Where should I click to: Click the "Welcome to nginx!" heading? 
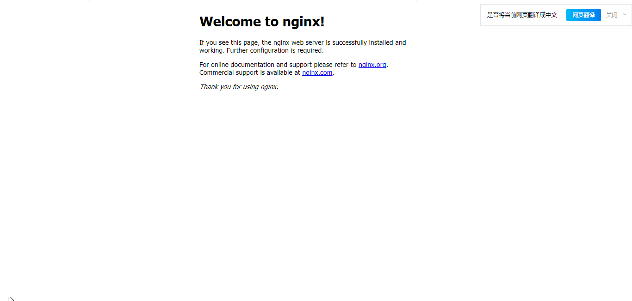click(262, 22)
